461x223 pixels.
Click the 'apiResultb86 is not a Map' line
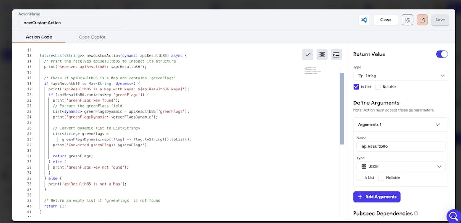point(87,184)
